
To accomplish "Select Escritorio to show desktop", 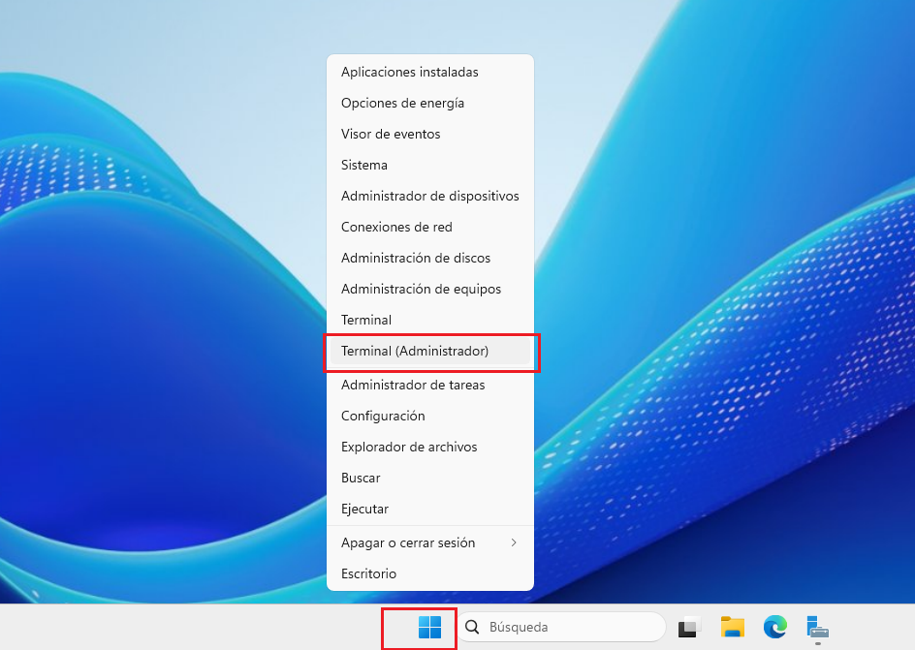I will (x=430, y=573).
